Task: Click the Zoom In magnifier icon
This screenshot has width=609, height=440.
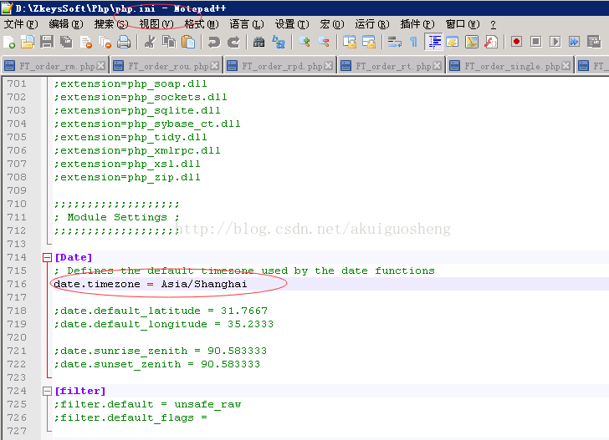Action: pos(304,42)
